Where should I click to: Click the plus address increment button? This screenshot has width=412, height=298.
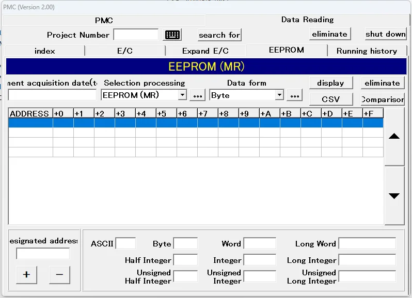pos(26,275)
